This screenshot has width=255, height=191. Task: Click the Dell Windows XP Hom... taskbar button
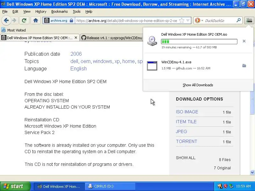pos(59,186)
